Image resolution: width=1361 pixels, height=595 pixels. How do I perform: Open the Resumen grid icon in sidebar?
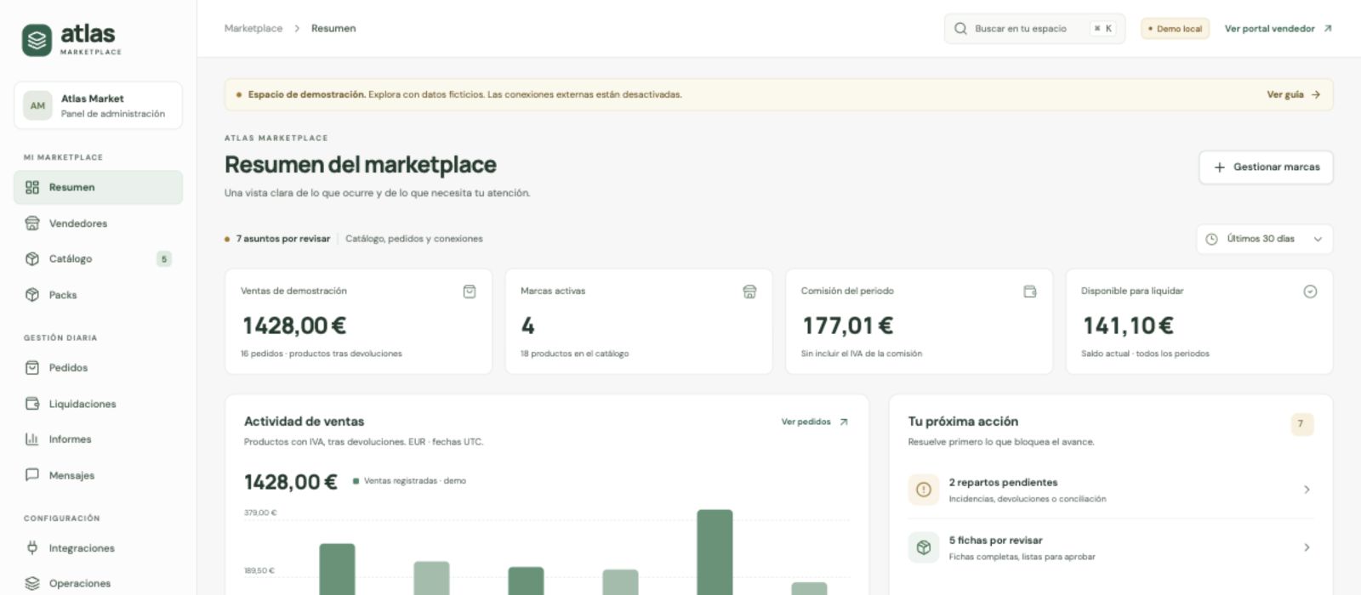coord(32,188)
